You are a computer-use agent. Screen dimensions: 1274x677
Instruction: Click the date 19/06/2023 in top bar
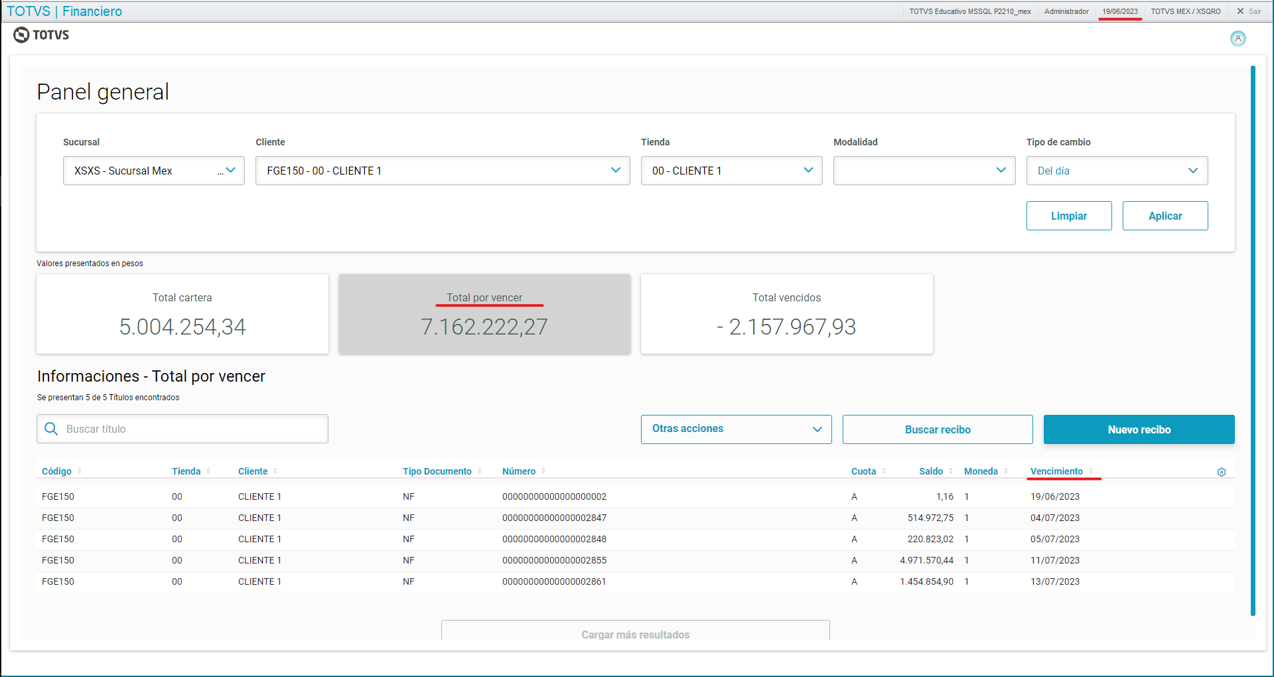point(1120,11)
